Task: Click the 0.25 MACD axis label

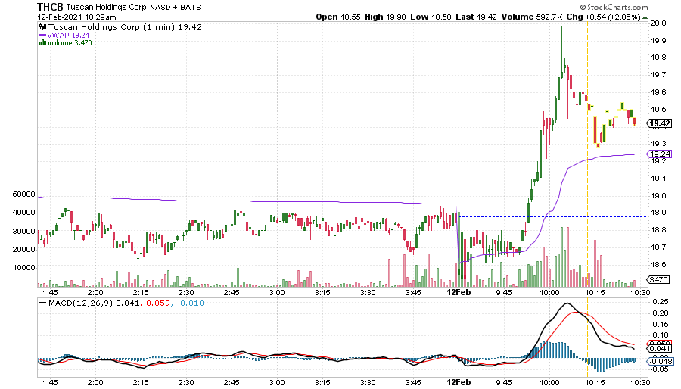Action: point(660,302)
